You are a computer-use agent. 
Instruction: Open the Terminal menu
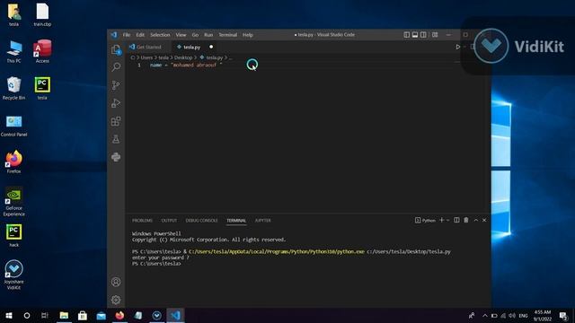227,35
